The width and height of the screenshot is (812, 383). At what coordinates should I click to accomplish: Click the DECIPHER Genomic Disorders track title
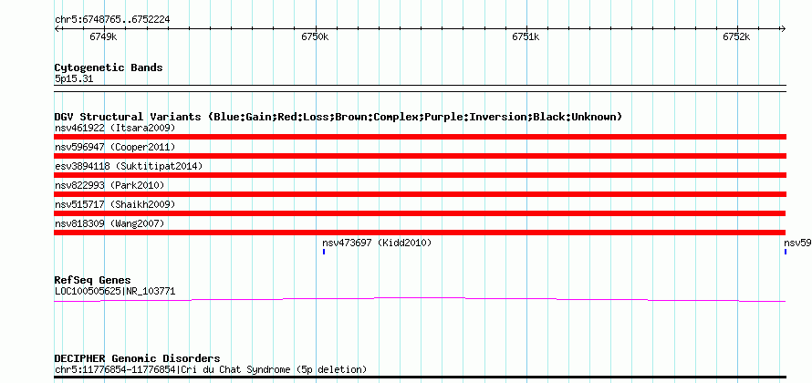point(137,358)
